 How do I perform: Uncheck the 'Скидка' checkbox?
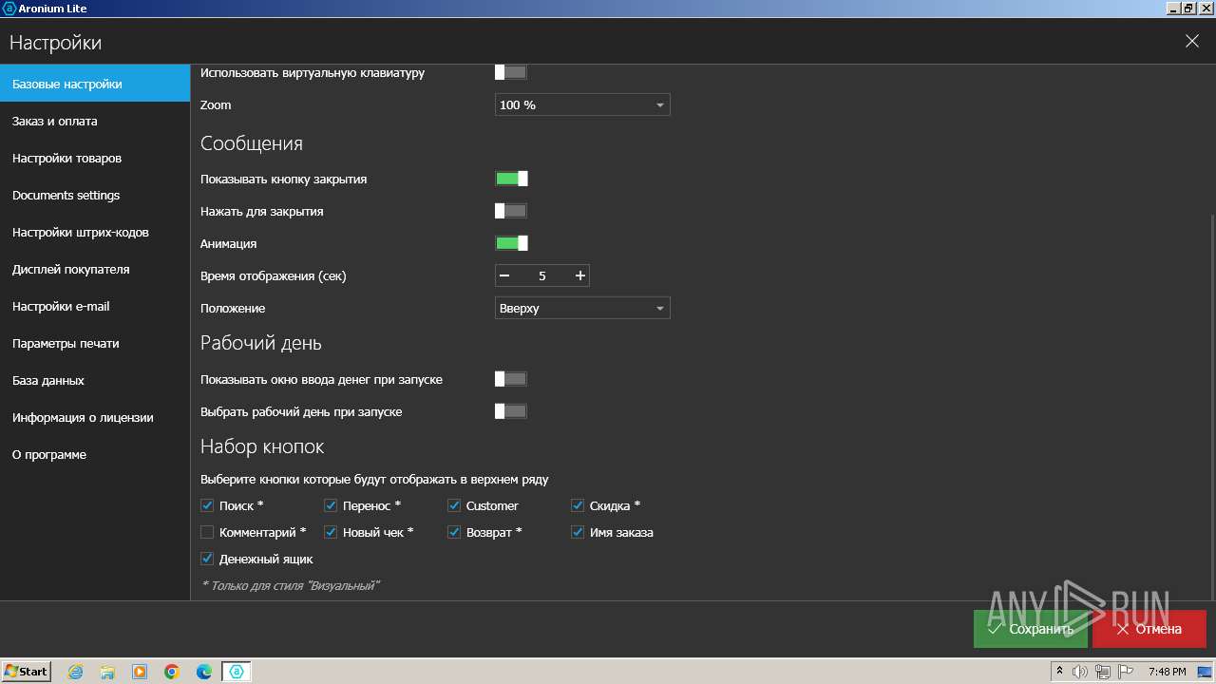click(578, 505)
